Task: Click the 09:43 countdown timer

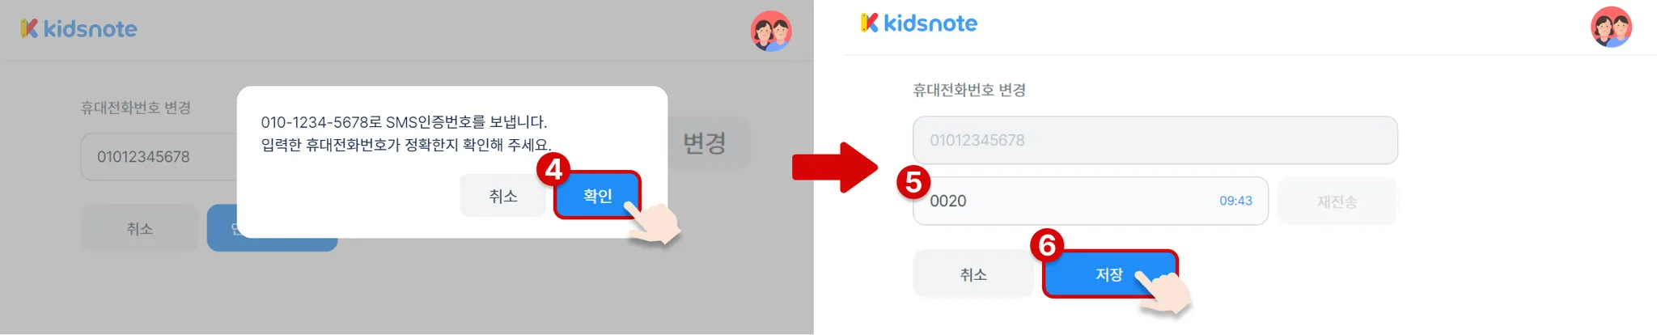Action: coord(1235,201)
